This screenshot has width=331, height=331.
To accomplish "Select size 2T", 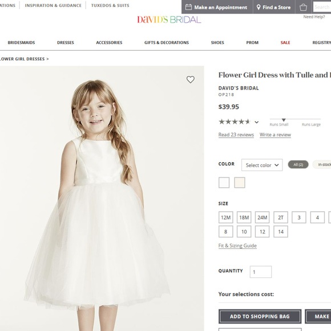I will 281,217.
